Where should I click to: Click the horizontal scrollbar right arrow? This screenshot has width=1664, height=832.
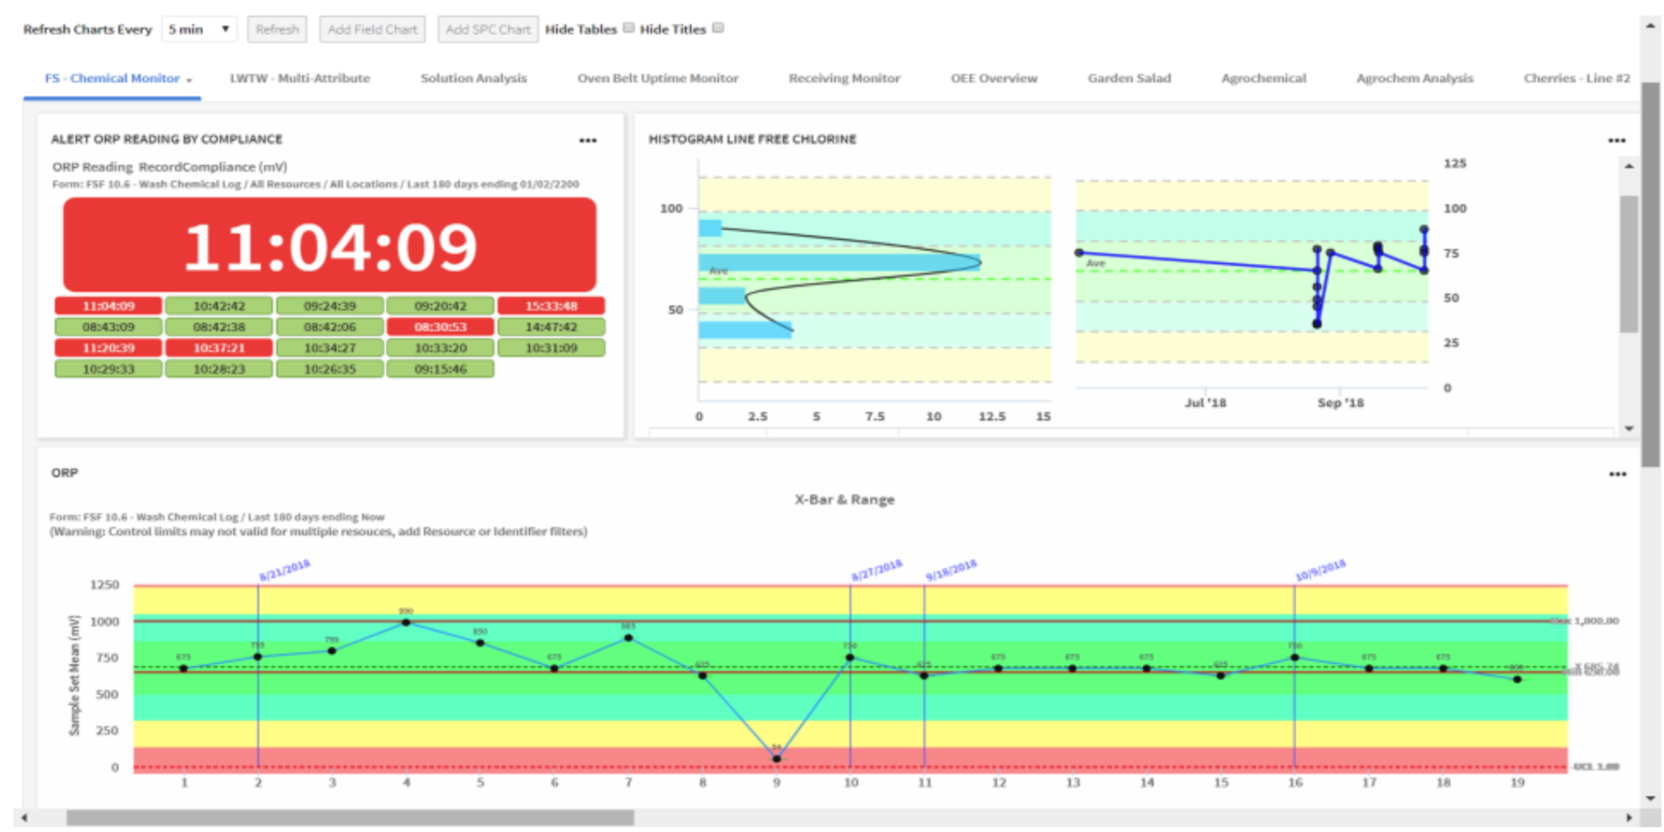pyautogui.click(x=1628, y=818)
